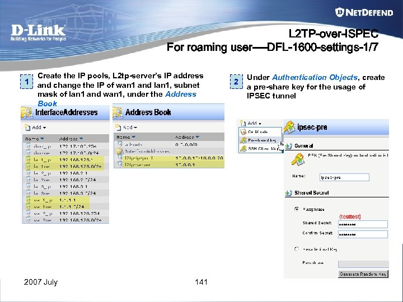The height and width of the screenshot is (302, 403).
Task: Click the Certificate menu entry icon
Action: [243, 132]
